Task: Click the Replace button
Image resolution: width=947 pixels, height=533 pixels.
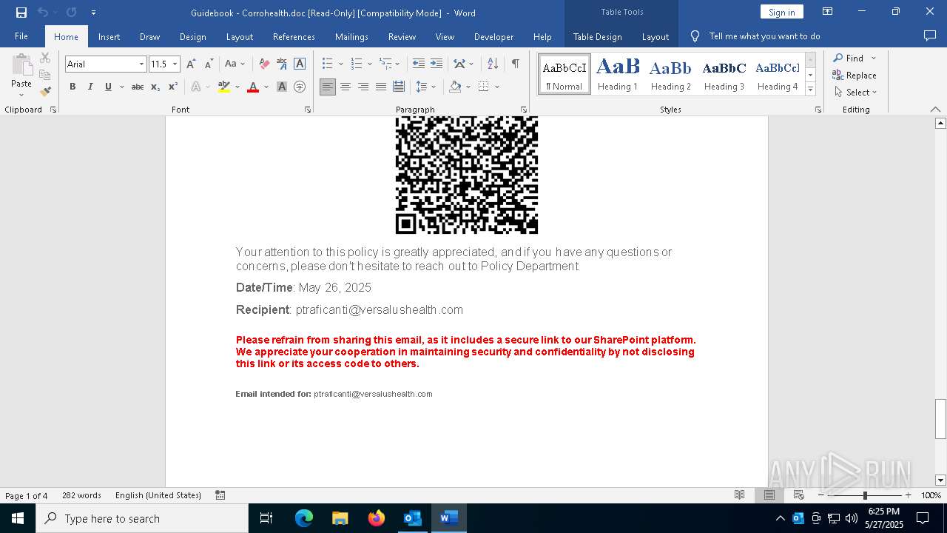Action: (x=855, y=75)
